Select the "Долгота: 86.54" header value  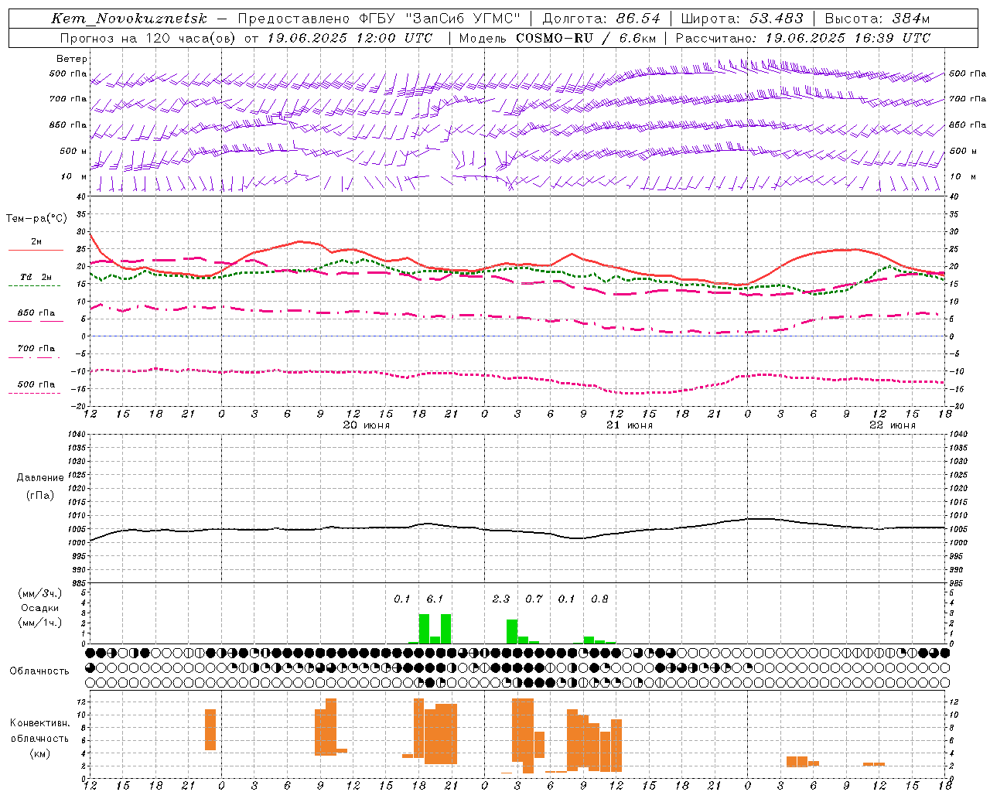[602, 19]
